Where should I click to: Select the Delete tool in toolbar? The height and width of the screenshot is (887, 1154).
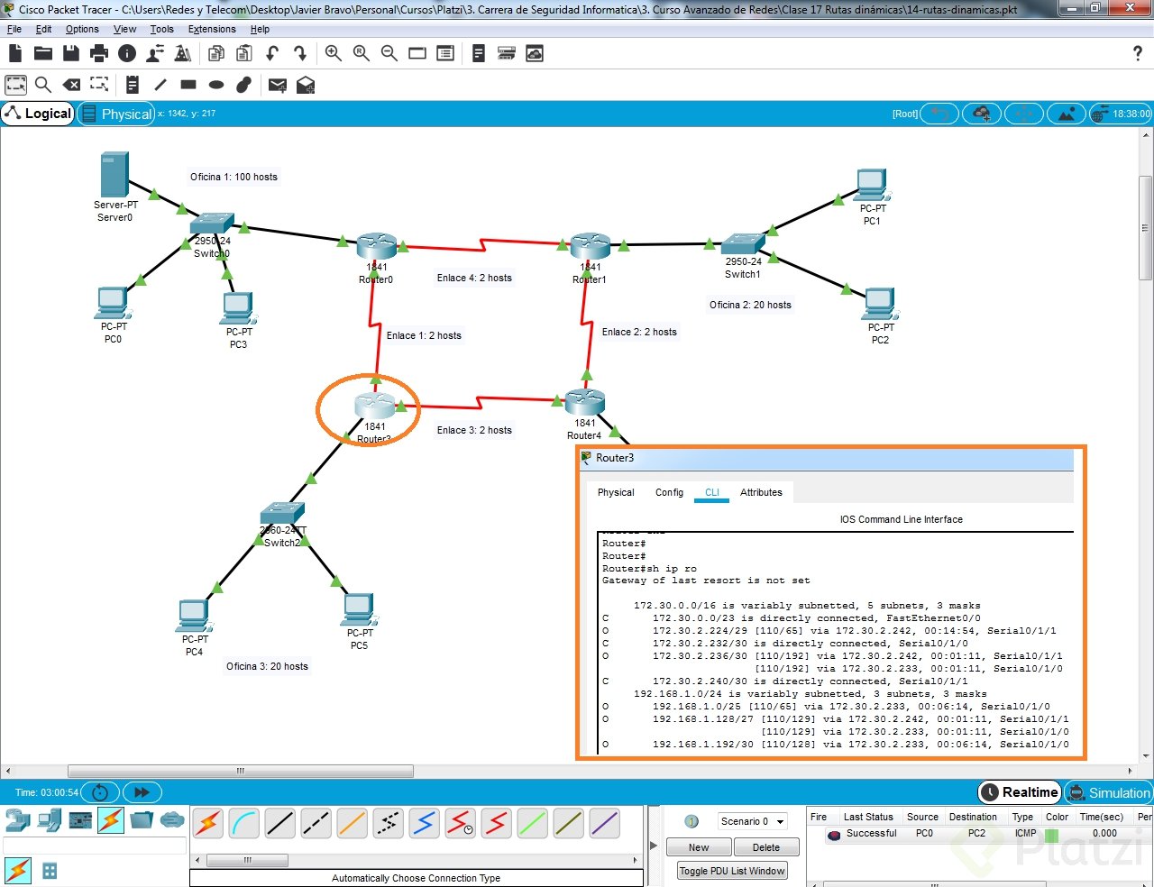tap(71, 85)
